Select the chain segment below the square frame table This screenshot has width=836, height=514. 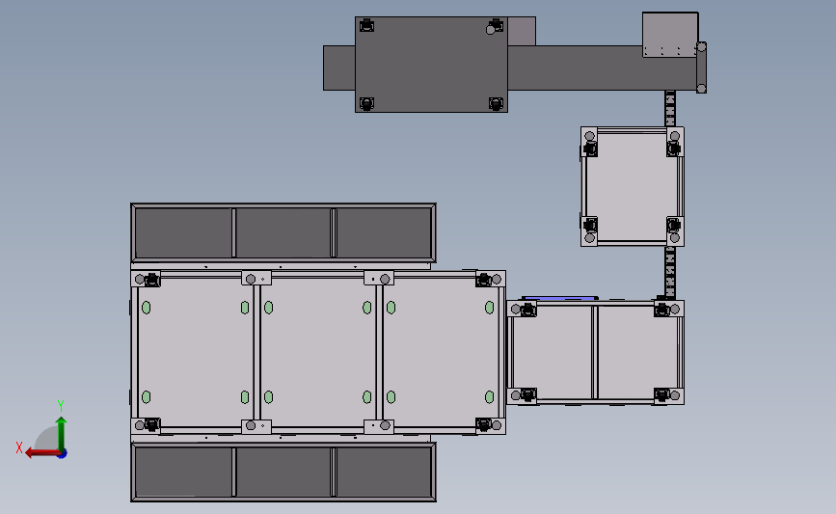pyautogui.click(x=670, y=273)
